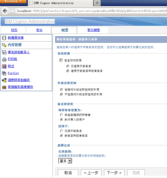Open the Firefox menu button
Screen dimensions: 167x178
(x=13, y=2)
